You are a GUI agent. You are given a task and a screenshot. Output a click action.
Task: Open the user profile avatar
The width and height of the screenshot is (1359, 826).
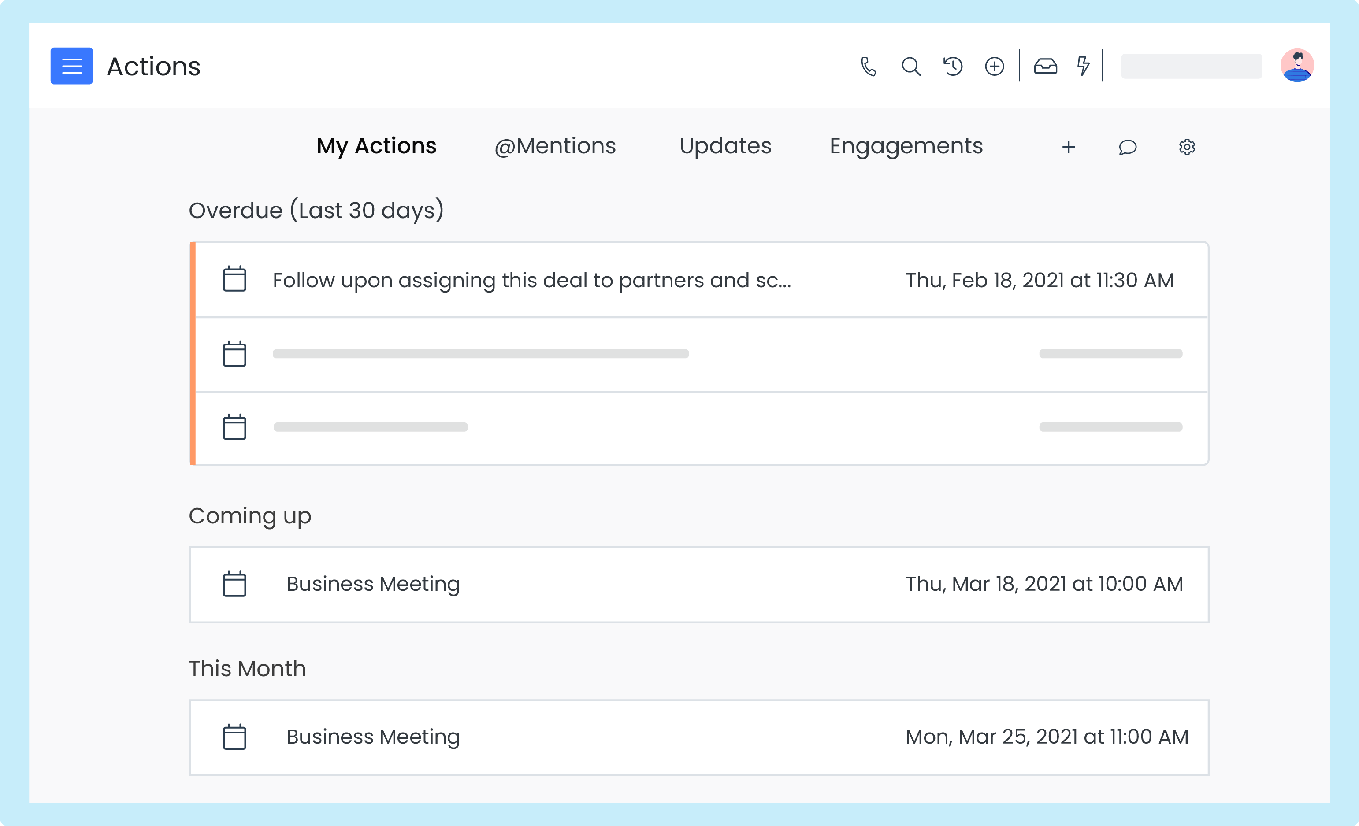click(x=1297, y=65)
